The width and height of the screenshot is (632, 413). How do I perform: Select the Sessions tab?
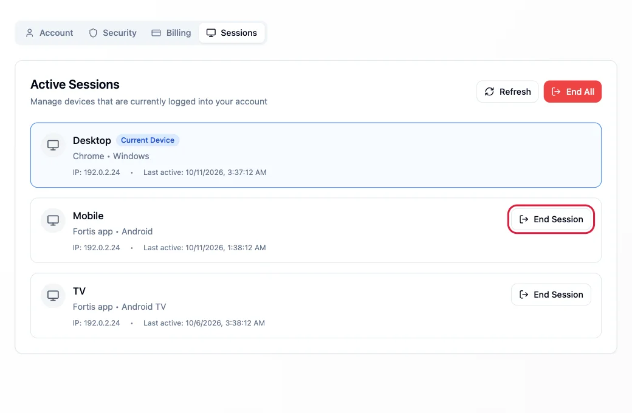click(232, 33)
